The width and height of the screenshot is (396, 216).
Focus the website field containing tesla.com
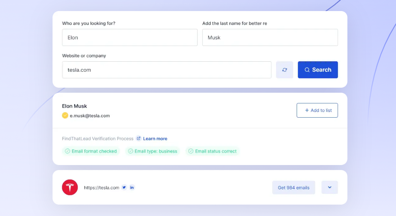tap(167, 70)
